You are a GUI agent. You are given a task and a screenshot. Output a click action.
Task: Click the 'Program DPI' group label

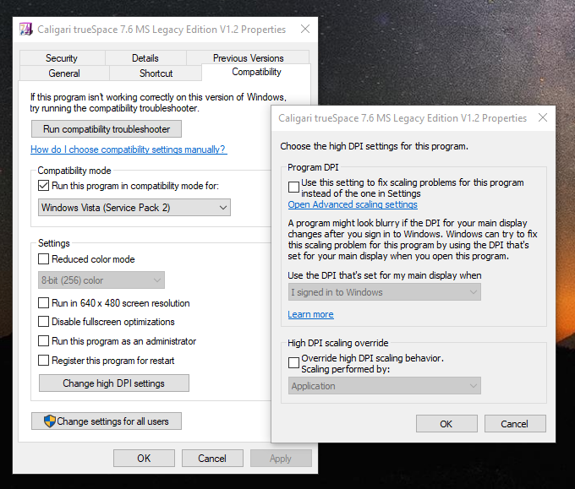click(313, 167)
